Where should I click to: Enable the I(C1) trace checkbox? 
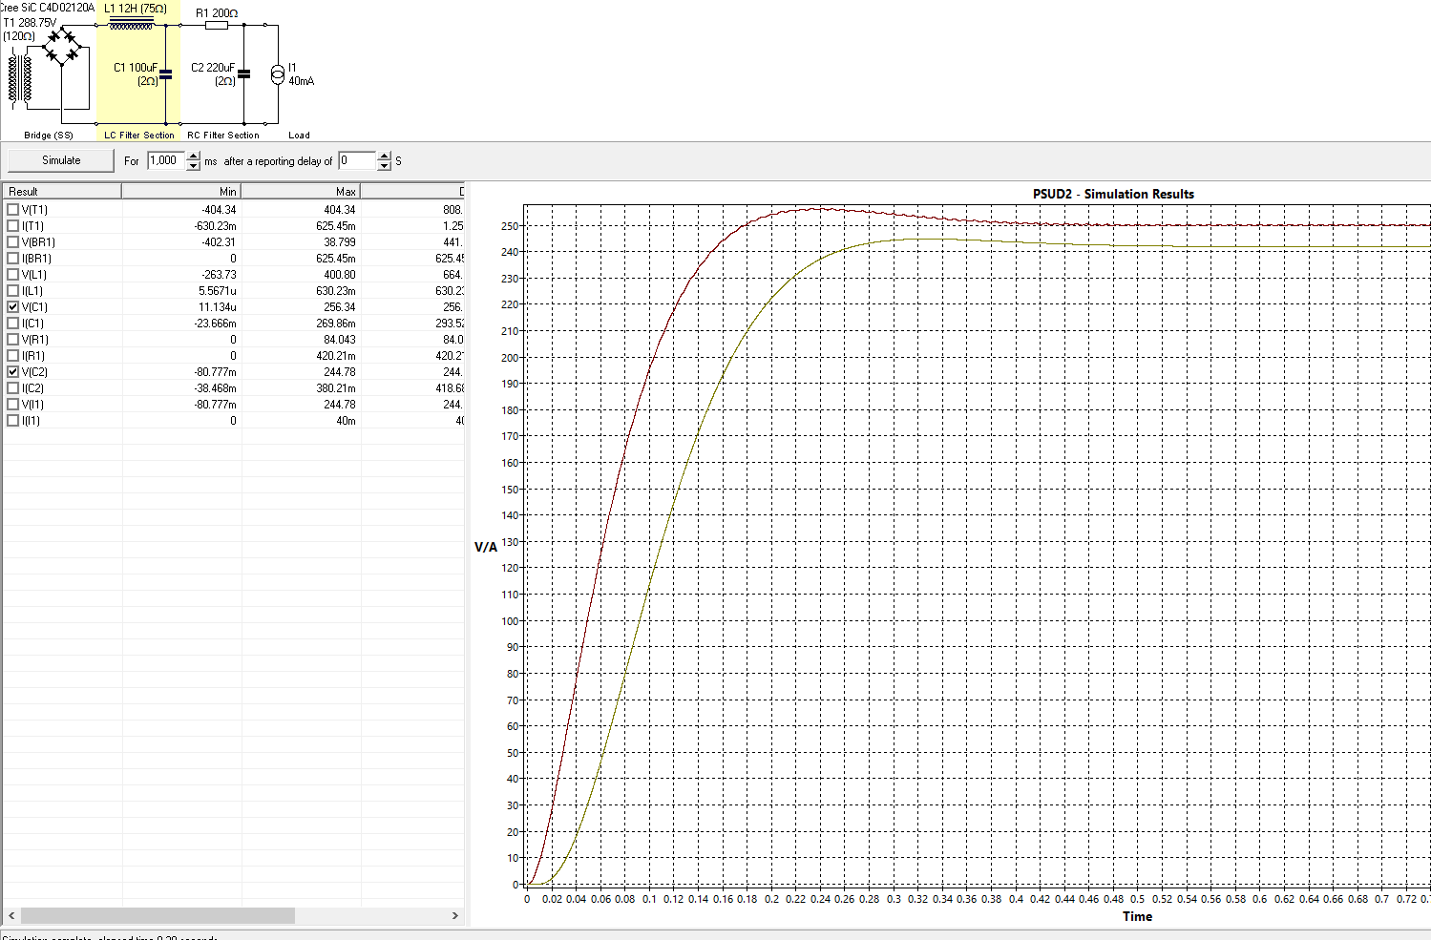pos(12,324)
